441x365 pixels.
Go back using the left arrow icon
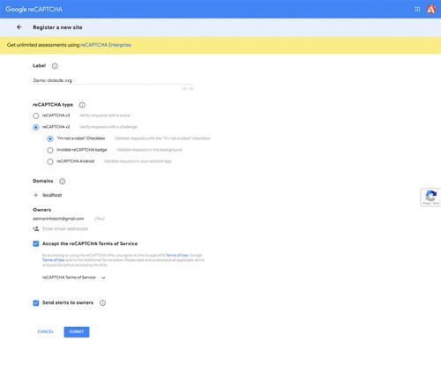tap(19, 27)
